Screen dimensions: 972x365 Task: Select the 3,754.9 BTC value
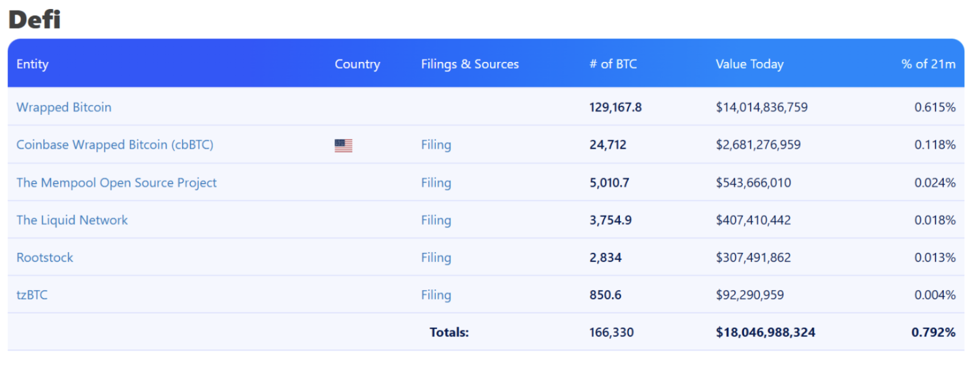pos(610,220)
